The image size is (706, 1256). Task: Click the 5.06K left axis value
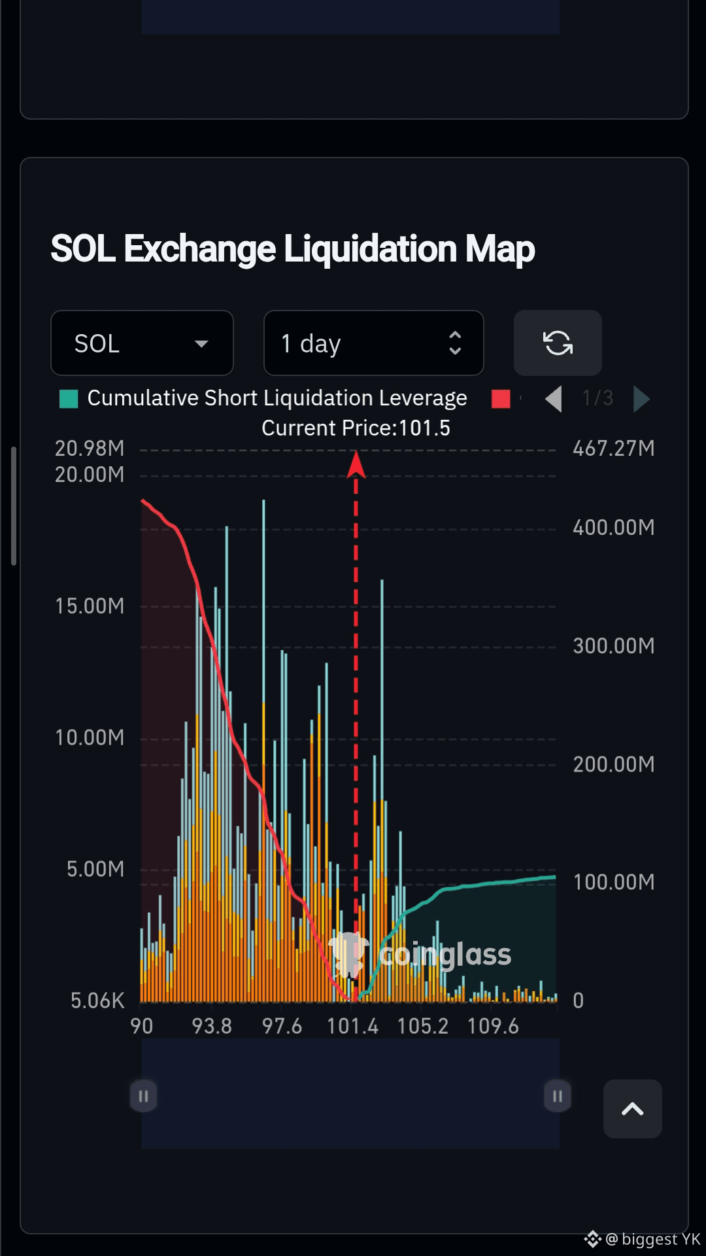click(x=97, y=1000)
